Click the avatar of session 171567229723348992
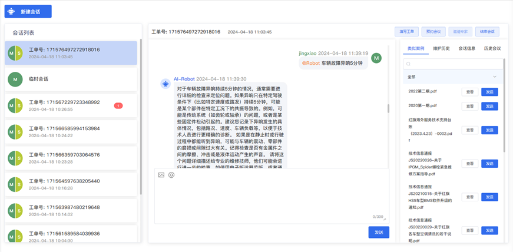513x252 pixels. pyautogui.click(x=15, y=106)
